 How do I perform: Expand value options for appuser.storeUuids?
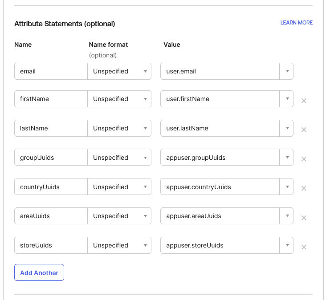click(287, 245)
